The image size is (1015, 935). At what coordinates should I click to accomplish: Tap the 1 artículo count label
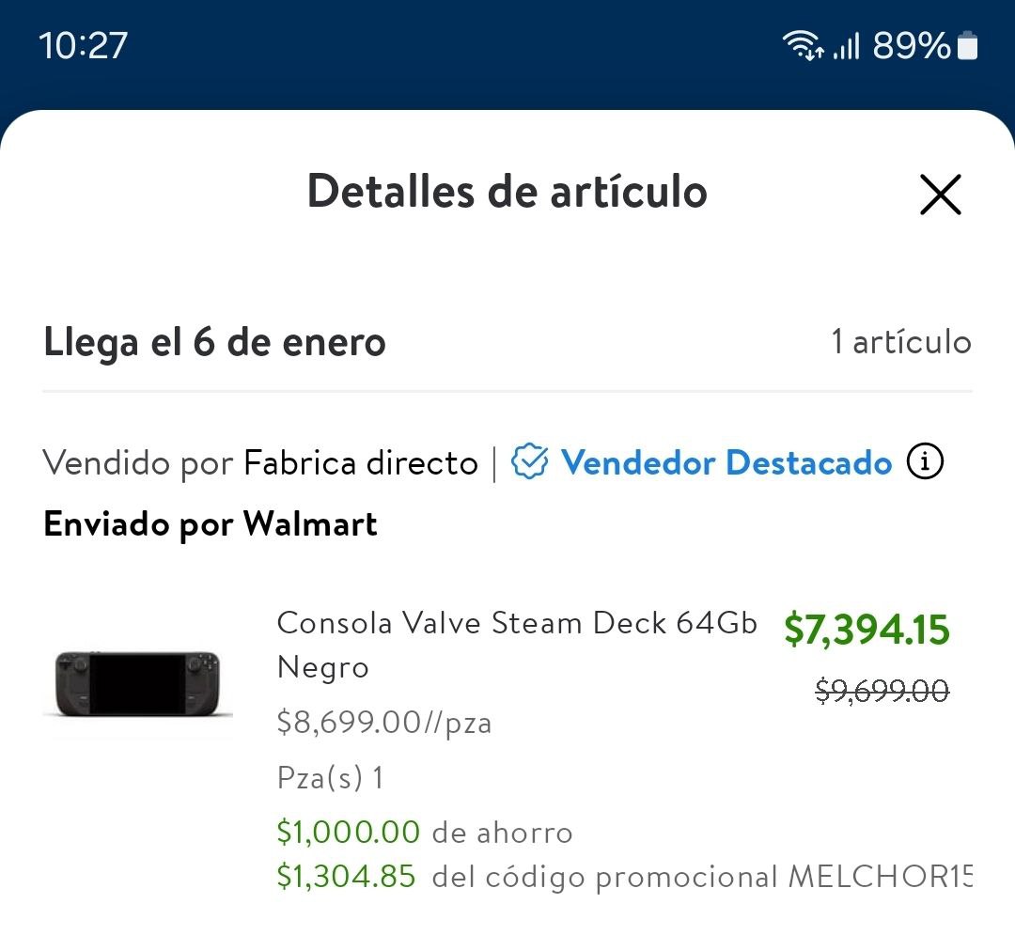coord(901,342)
